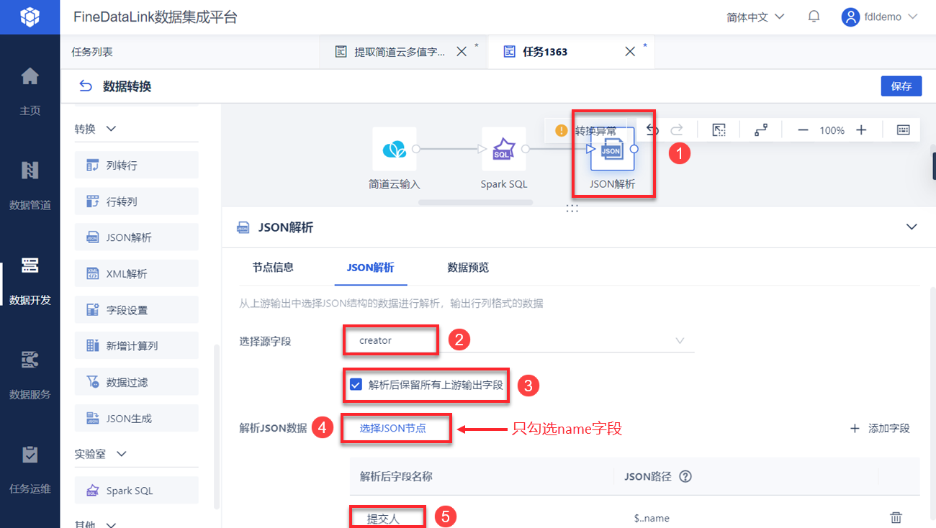The height and width of the screenshot is (528, 936).
Task: Open the 选择源字段 dropdown showing creator
Action: tap(518, 340)
